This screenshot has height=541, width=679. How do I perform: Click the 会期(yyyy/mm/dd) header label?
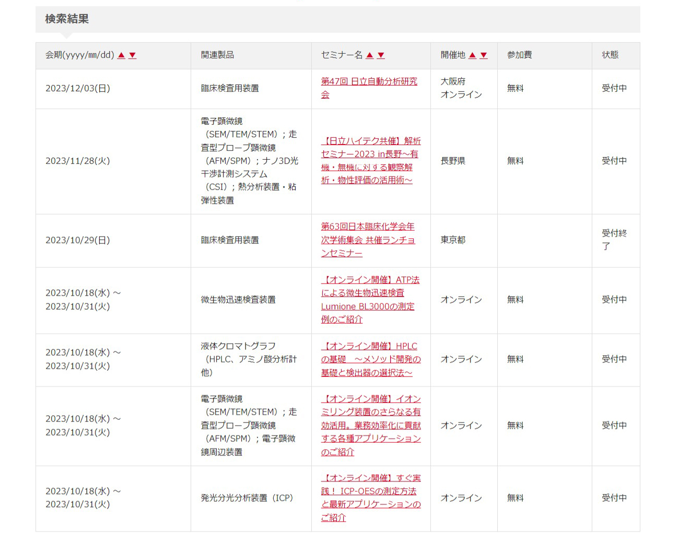pyautogui.click(x=79, y=55)
